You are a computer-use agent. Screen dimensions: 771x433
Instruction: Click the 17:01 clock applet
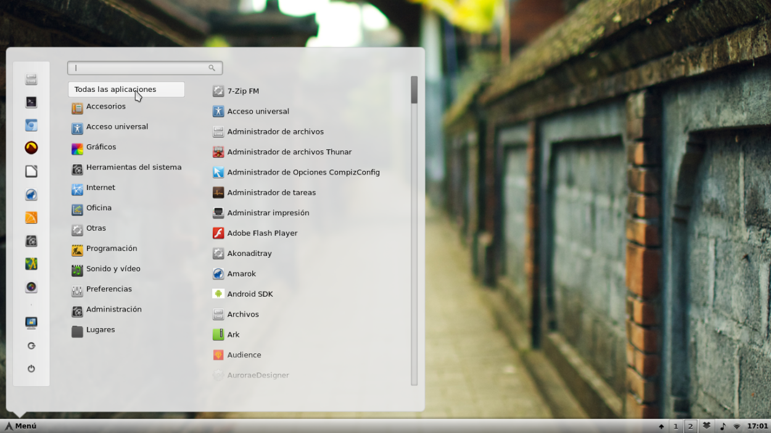pos(757,426)
